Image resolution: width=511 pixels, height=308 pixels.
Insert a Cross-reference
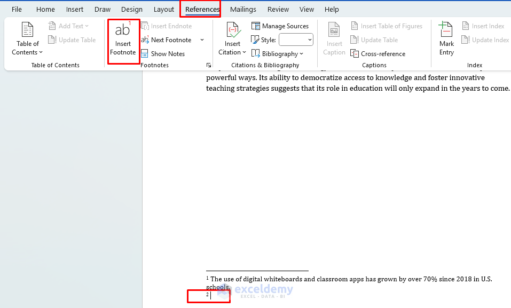(x=378, y=54)
